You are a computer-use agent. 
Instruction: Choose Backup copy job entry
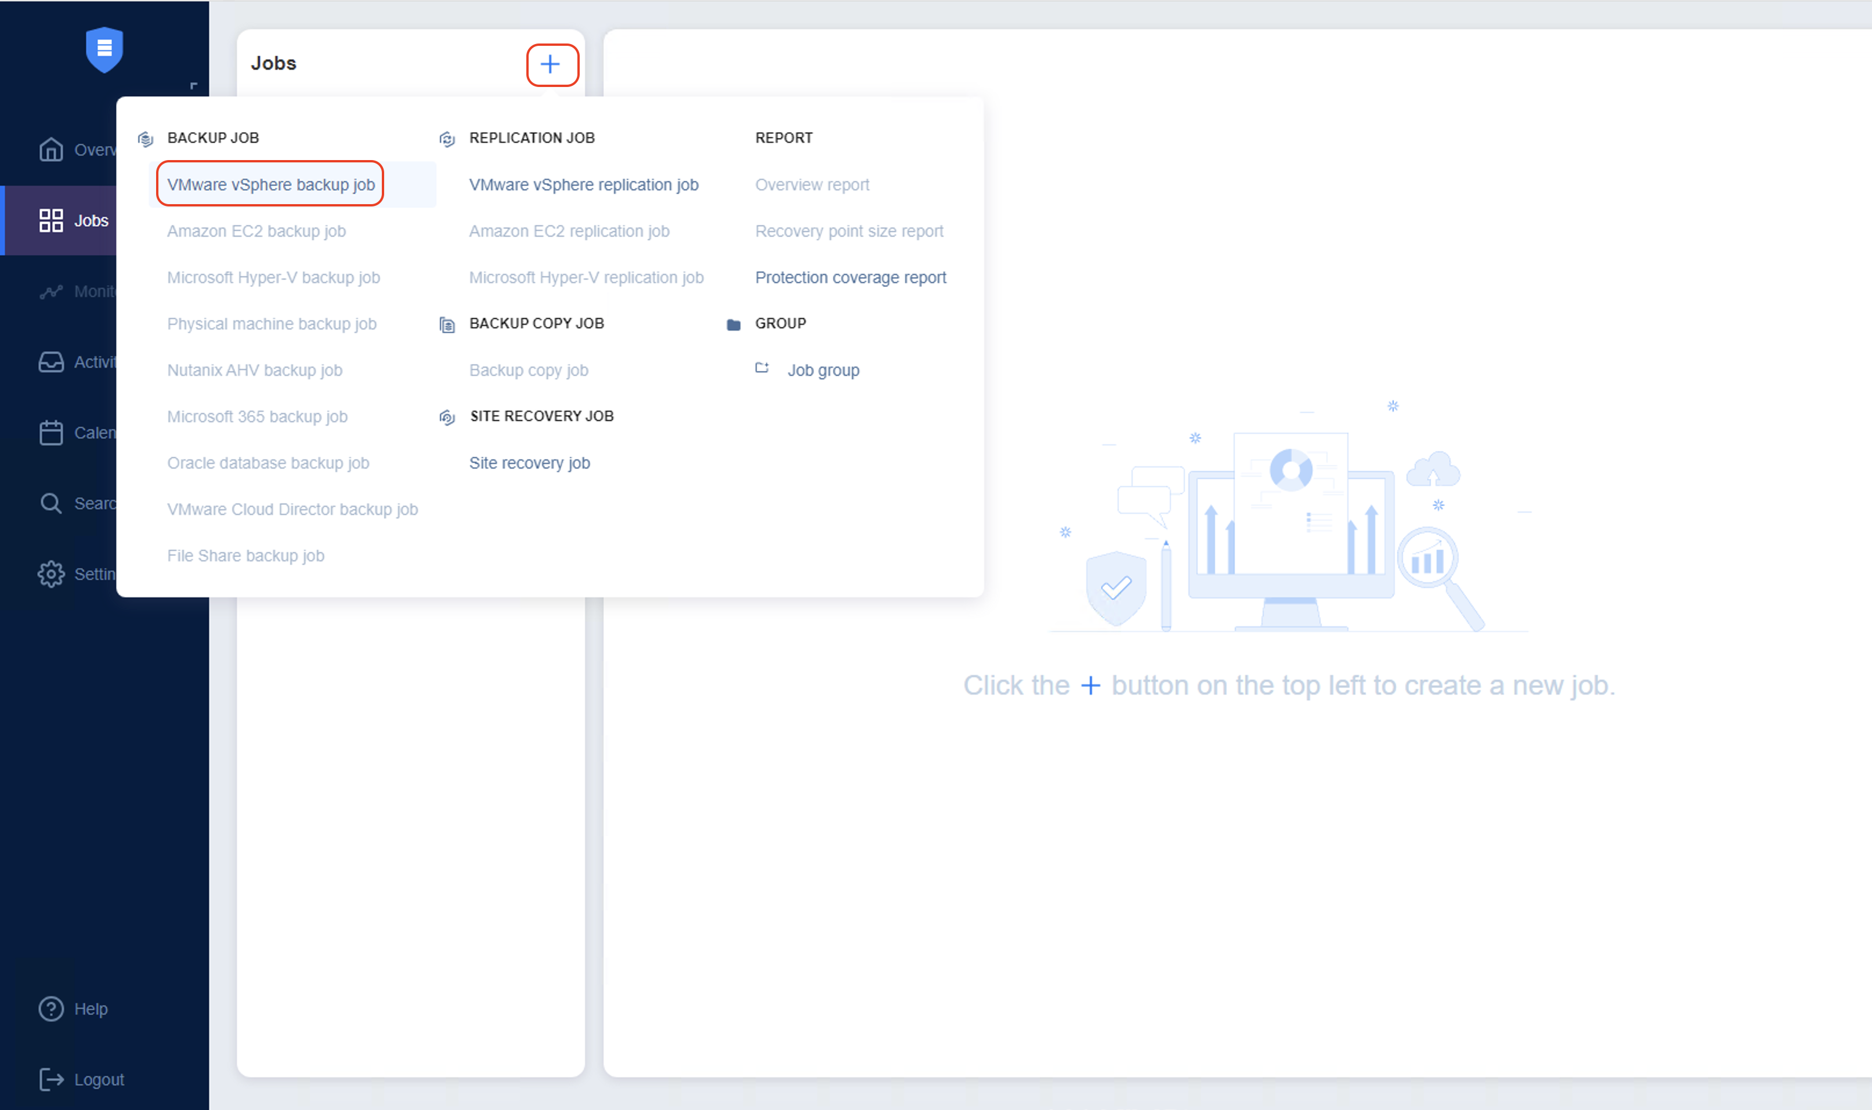(529, 370)
